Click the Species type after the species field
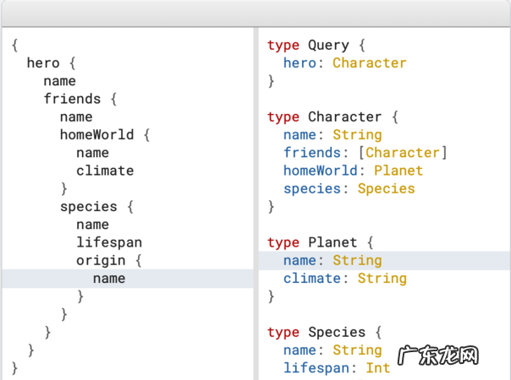The width and height of the screenshot is (511, 380). point(386,188)
